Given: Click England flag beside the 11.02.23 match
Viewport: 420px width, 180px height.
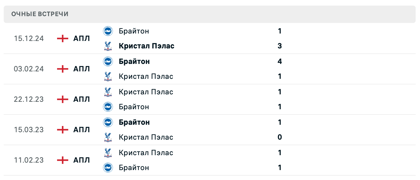Looking at the screenshot, I should [63, 160].
